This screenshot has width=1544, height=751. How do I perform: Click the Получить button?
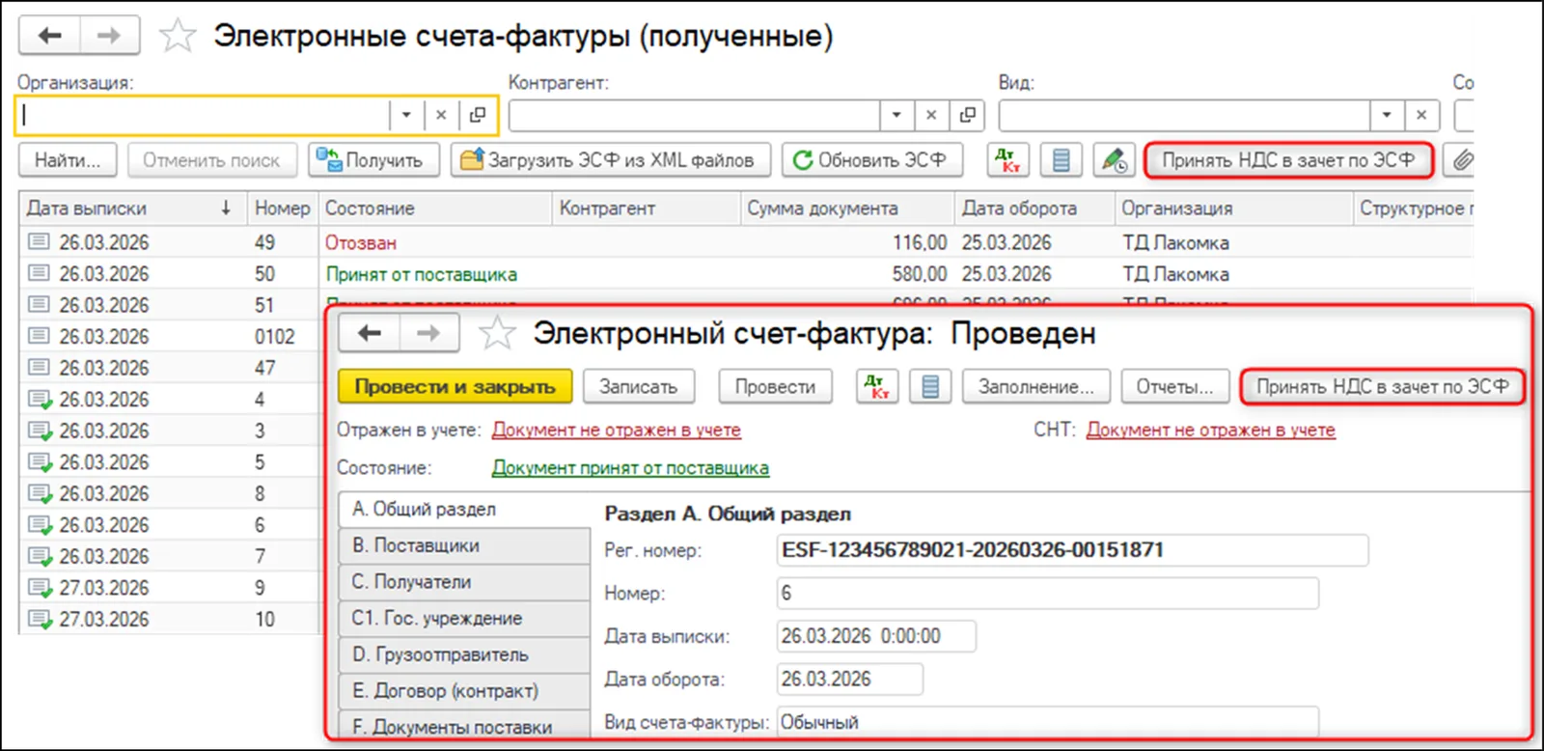click(x=374, y=160)
